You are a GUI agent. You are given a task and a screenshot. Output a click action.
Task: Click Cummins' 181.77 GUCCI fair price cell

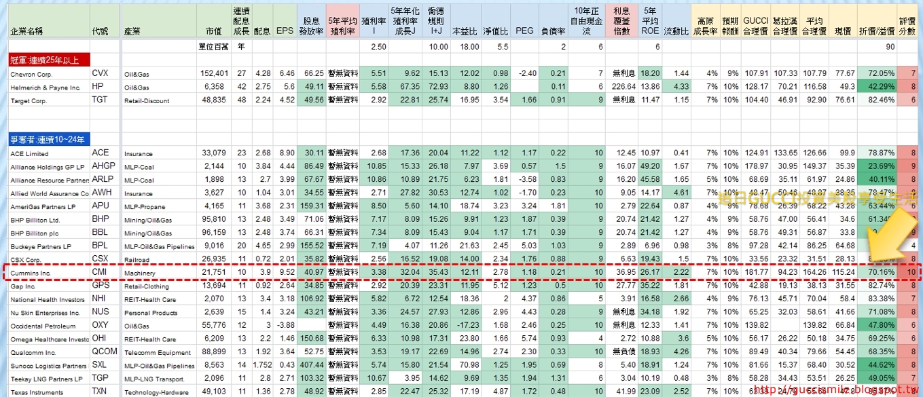[x=756, y=273]
